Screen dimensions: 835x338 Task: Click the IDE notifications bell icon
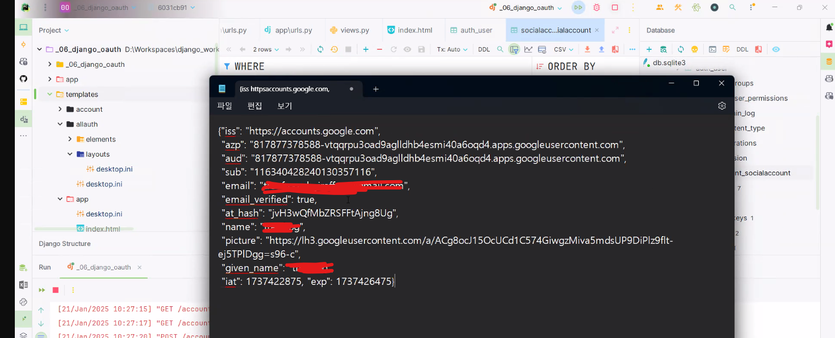point(829,27)
